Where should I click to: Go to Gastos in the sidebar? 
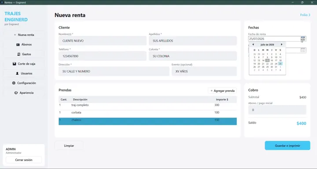tap(24, 54)
